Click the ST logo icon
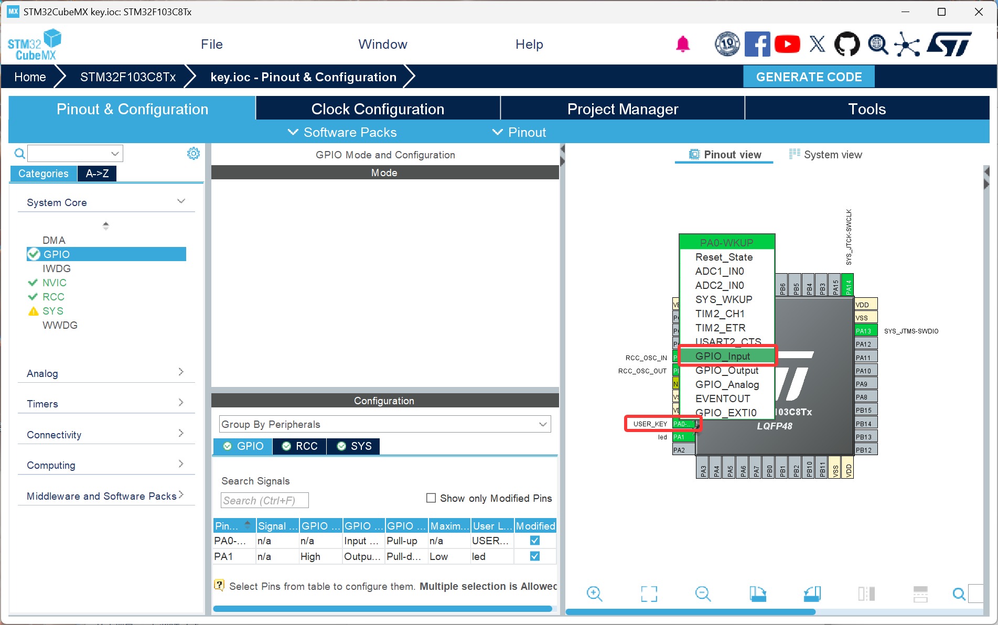Viewport: 998px width, 625px height. (x=950, y=44)
